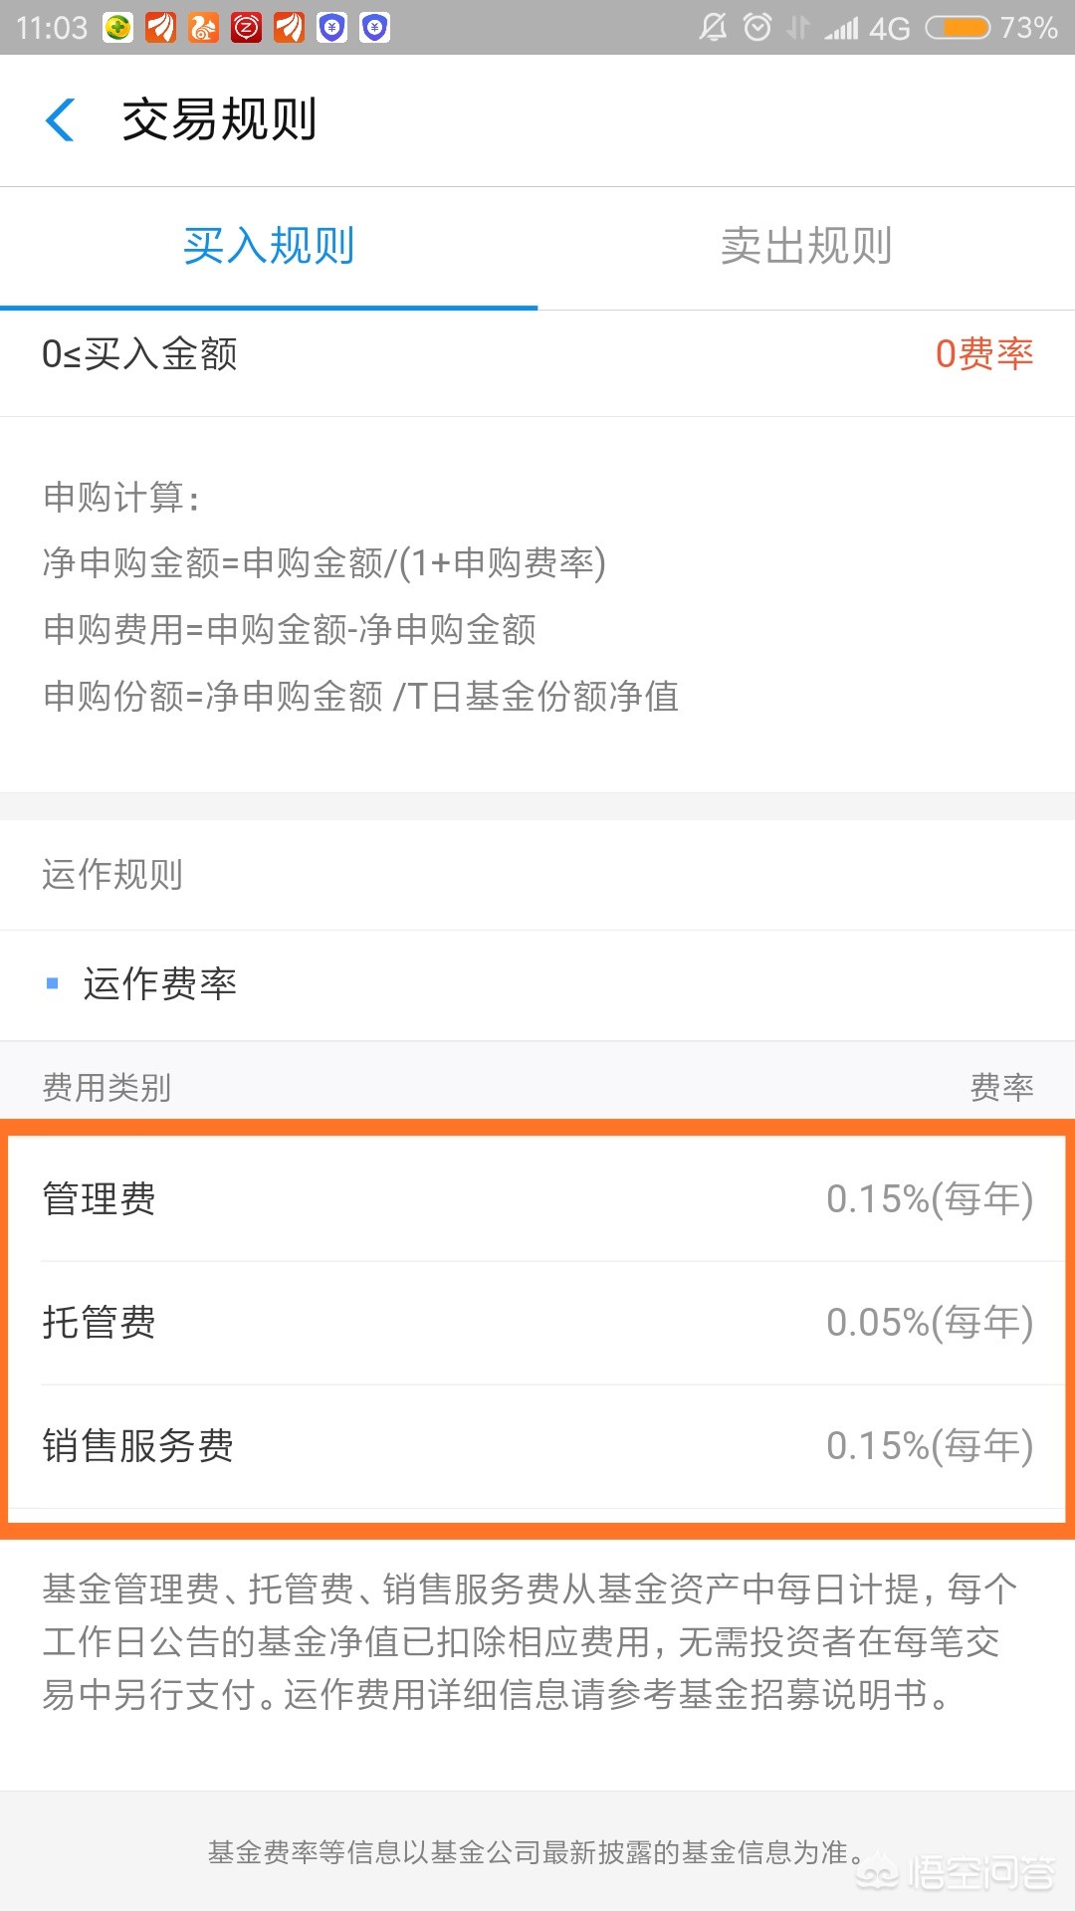Tap the 运作规则 section title
The height and width of the screenshot is (1911, 1075).
[112, 875]
